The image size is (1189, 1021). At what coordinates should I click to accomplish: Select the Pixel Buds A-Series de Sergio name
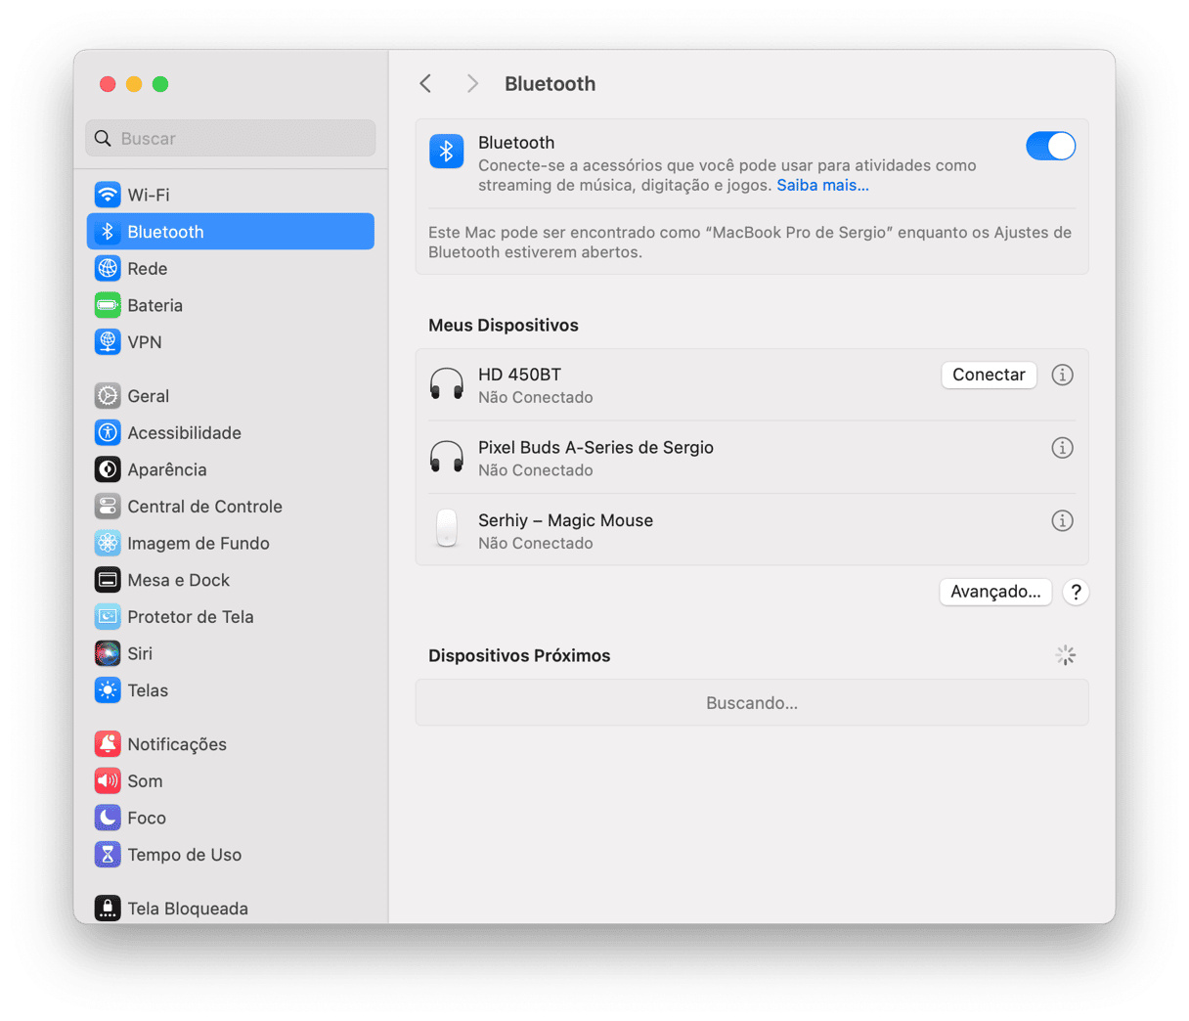click(595, 447)
